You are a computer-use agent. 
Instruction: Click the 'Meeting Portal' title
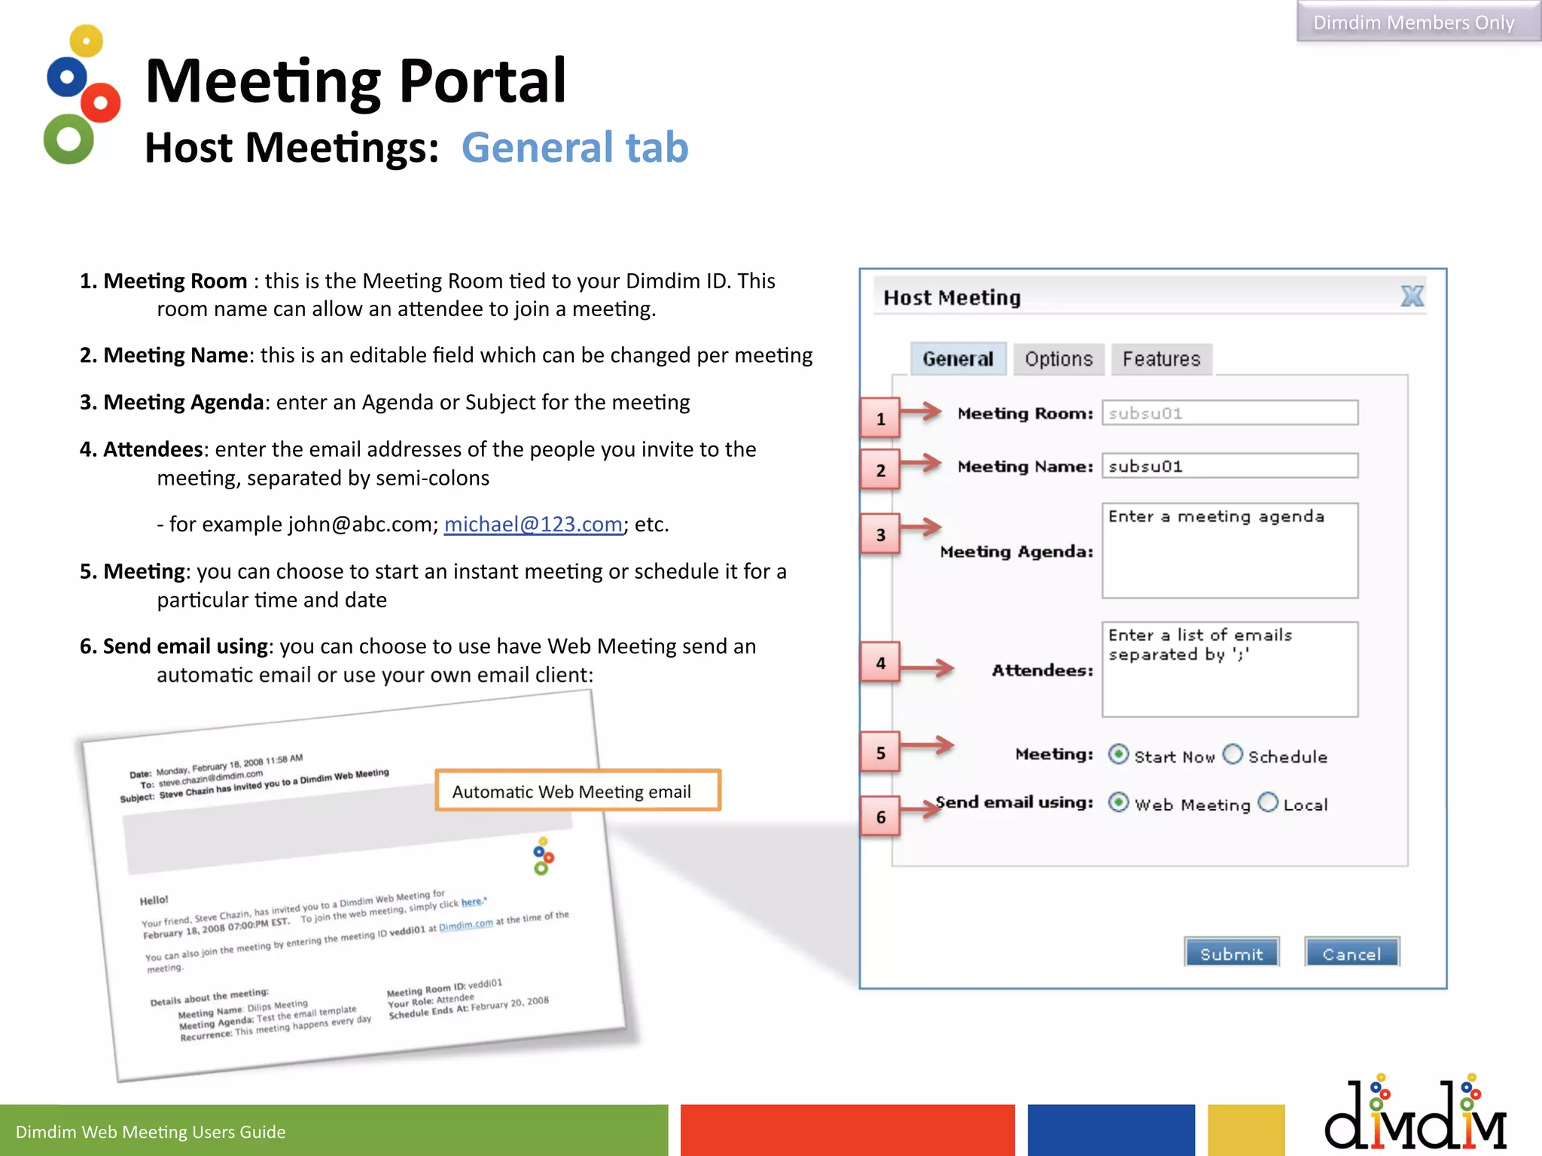click(355, 81)
